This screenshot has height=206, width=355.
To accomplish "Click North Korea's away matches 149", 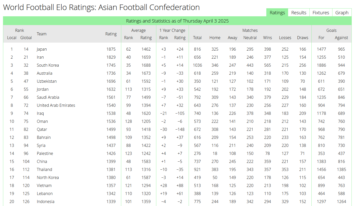I will pos(232,177).
